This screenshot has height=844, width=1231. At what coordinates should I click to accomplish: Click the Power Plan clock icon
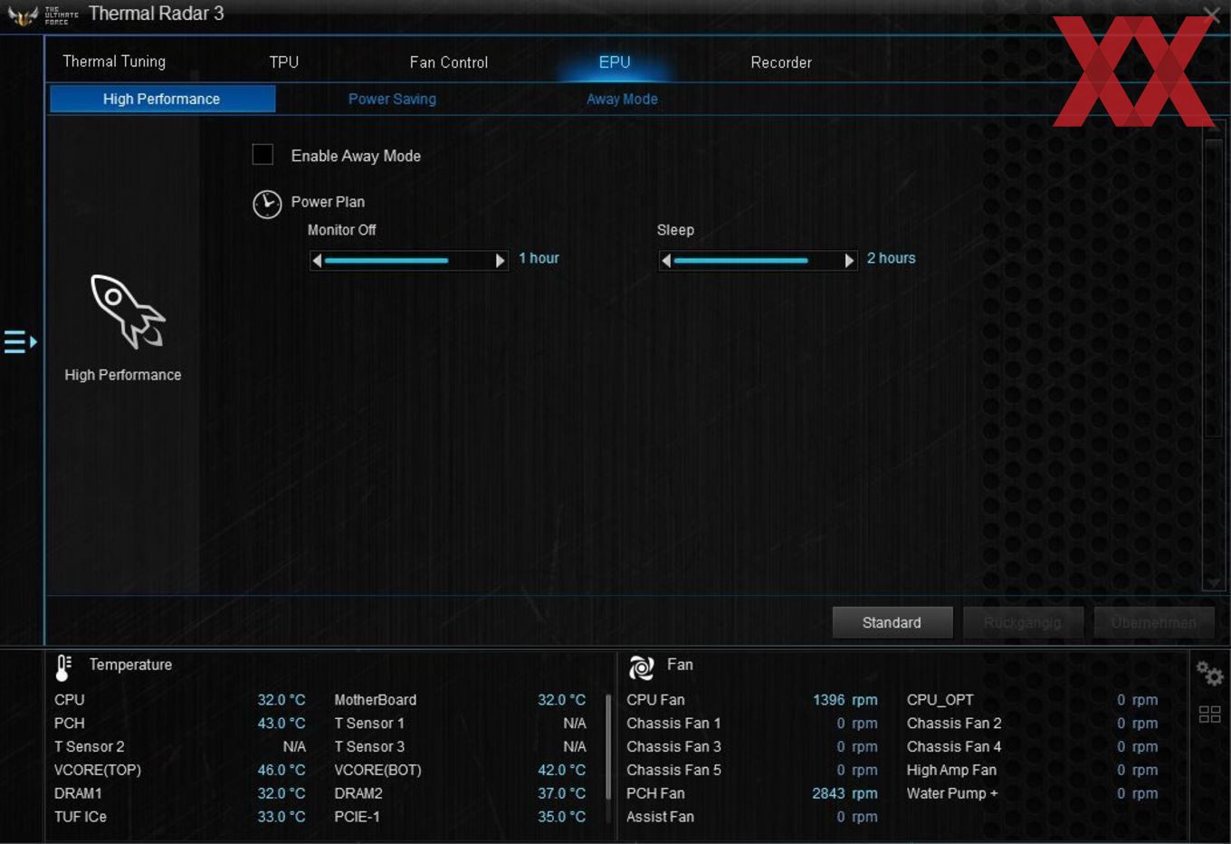click(267, 204)
